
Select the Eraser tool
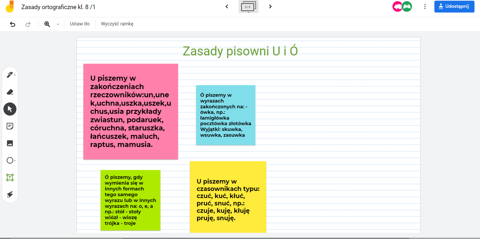(10, 92)
